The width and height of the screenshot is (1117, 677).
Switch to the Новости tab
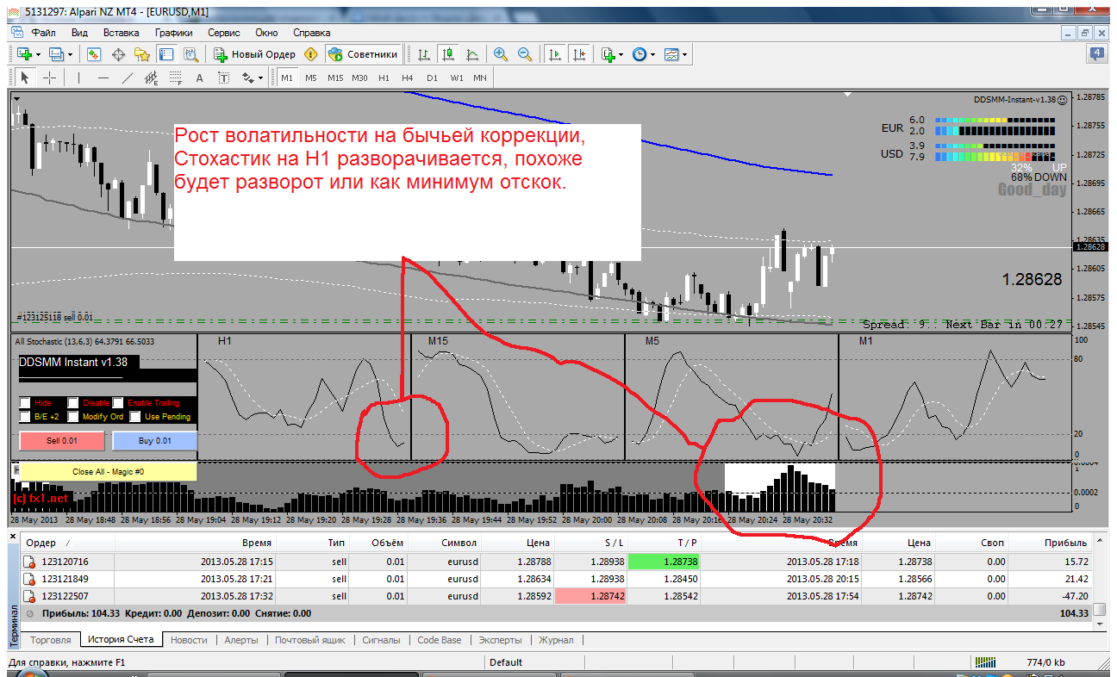coord(189,640)
